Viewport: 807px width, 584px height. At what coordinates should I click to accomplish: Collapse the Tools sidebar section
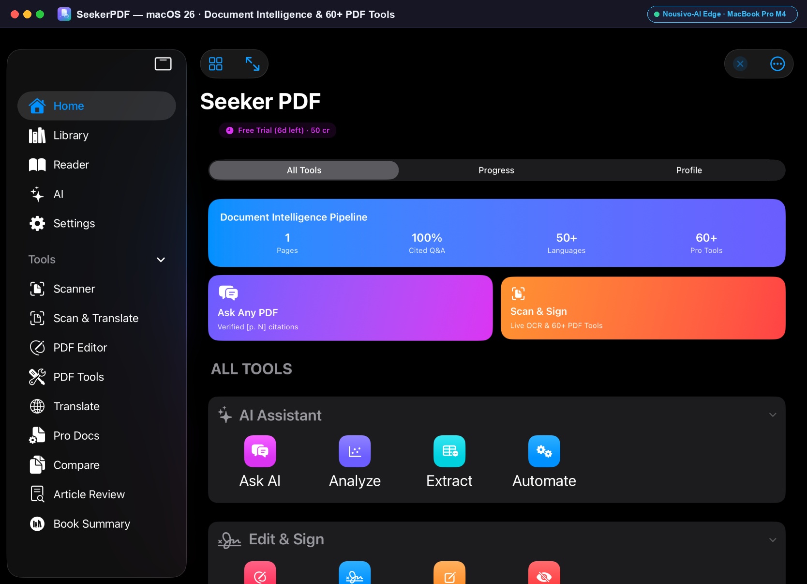point(161,260)
